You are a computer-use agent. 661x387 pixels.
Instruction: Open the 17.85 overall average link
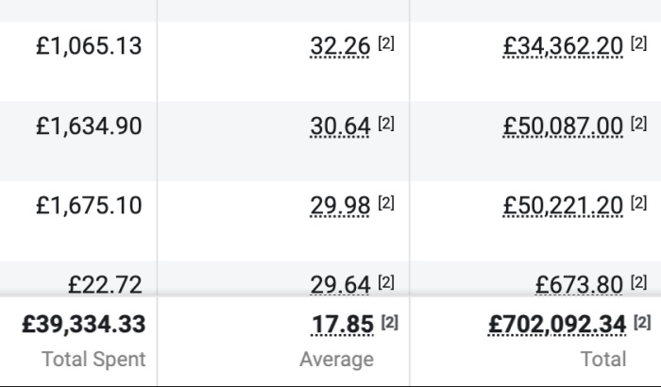pyautogui.click(x=343, y=325)
